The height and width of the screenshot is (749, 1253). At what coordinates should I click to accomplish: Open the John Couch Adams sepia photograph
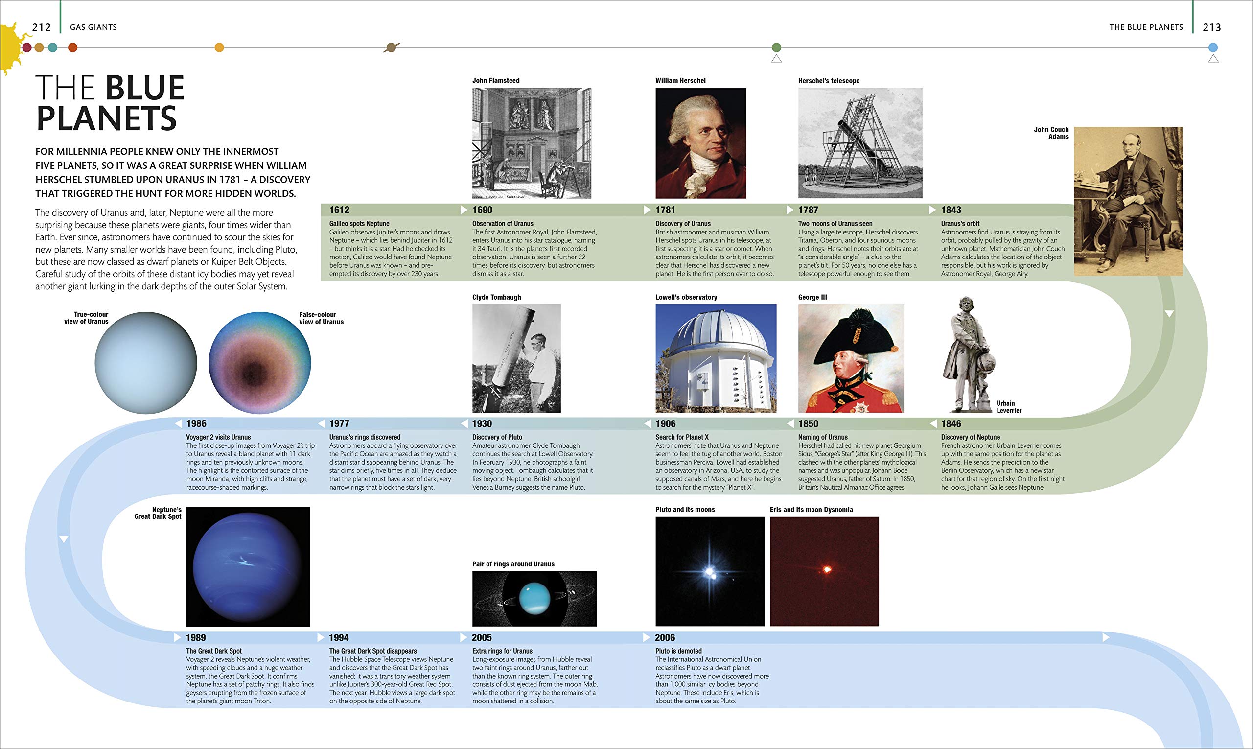coord(1128,201)
